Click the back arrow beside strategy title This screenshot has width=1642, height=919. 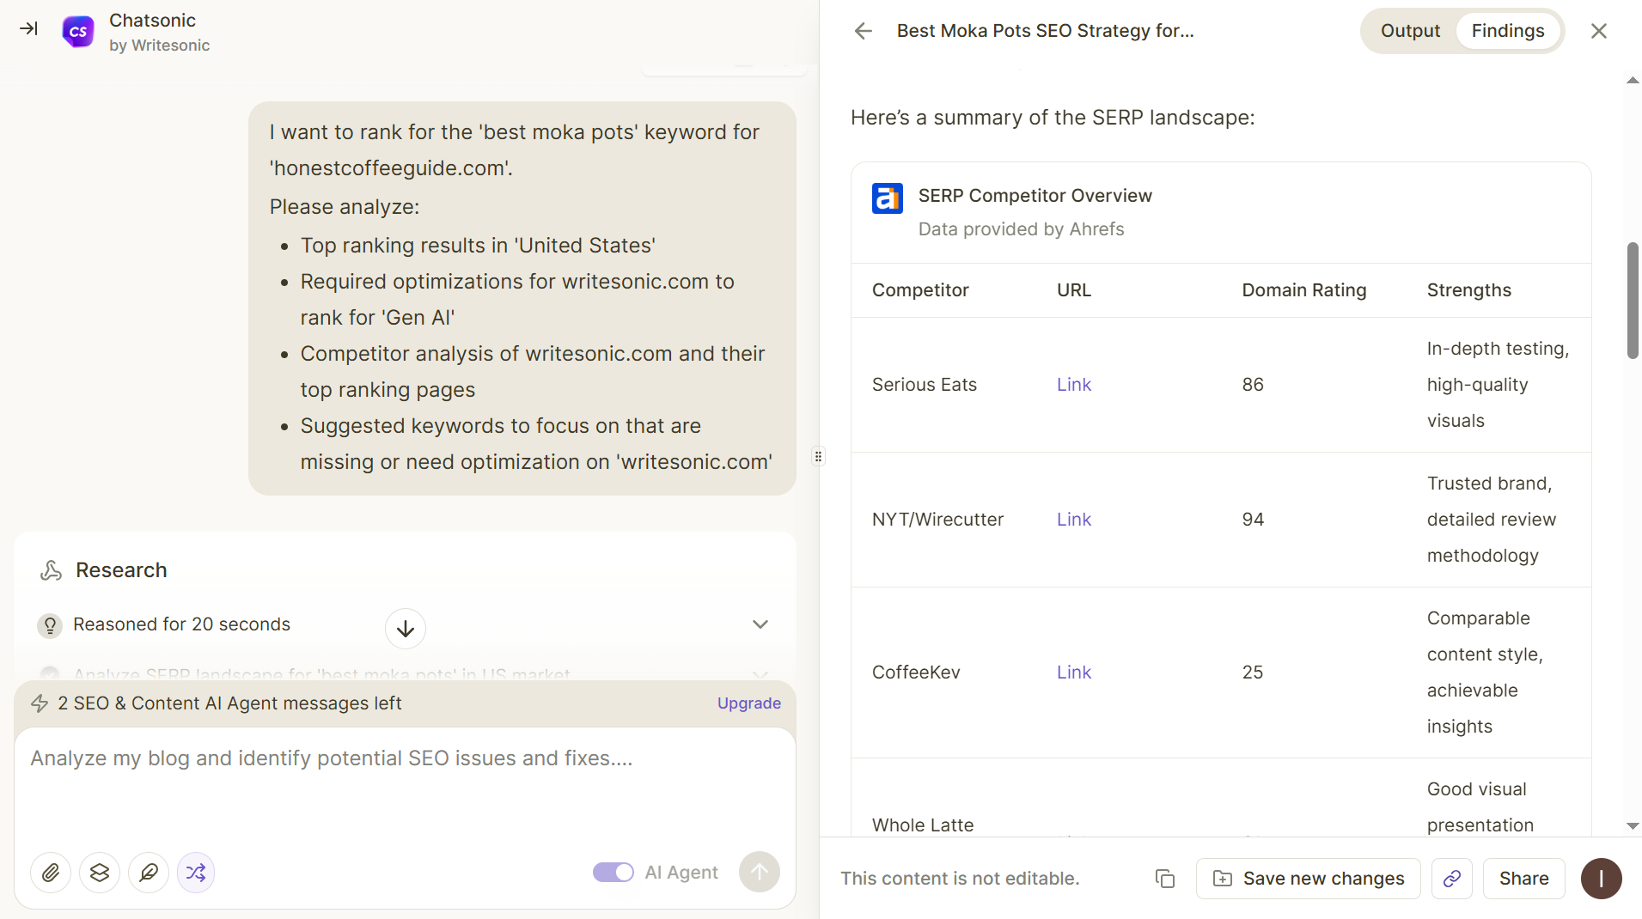pyautogui.click(x=864, y=31)
